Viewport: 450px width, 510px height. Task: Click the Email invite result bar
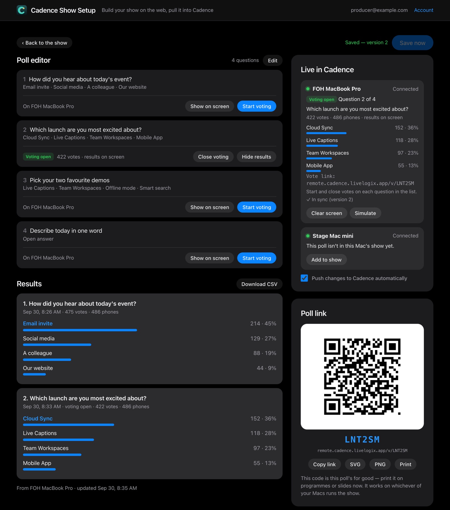point(80,330)
